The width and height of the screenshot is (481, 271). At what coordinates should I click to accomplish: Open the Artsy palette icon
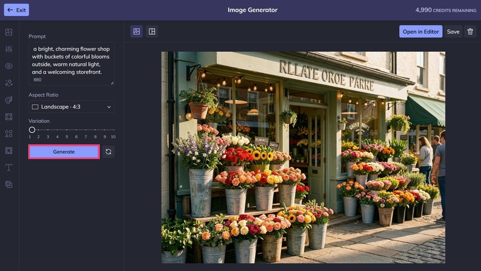9,100
